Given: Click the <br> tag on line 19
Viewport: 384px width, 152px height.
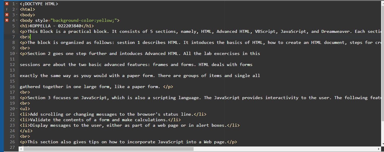Looking at the screenshot, I should click(x=25, y=103).
